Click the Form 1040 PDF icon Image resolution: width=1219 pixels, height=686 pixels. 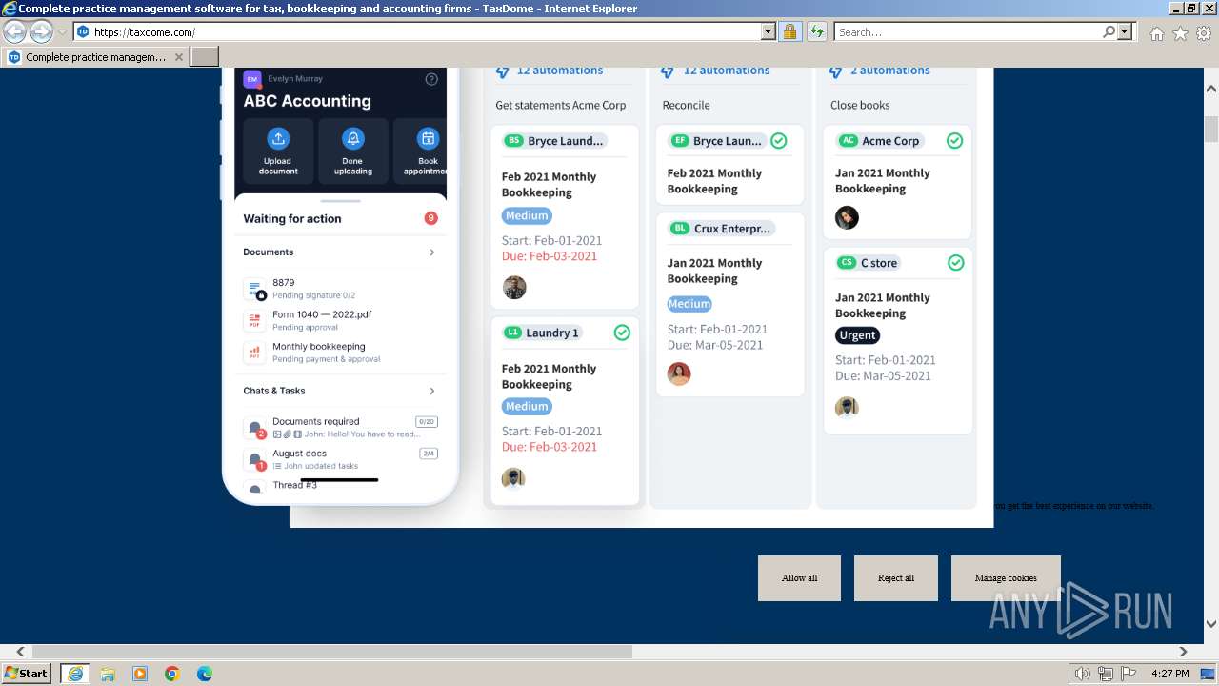click(x=254, y=320)
